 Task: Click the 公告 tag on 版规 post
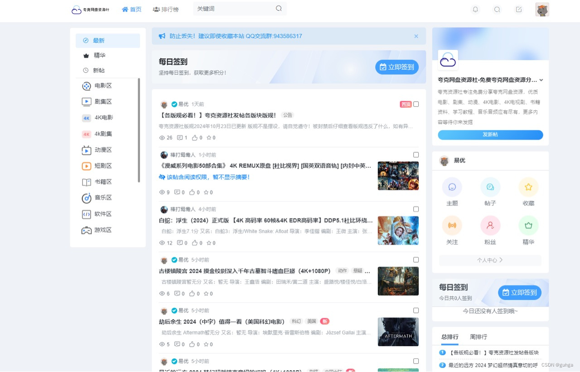point(288,115)
